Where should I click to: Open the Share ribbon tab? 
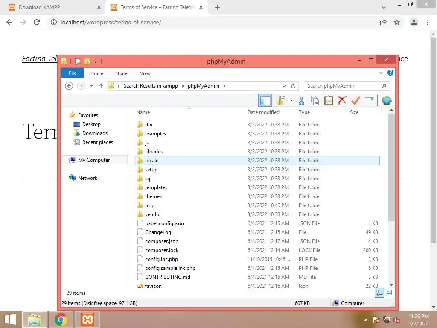click(x=121, y=73)
